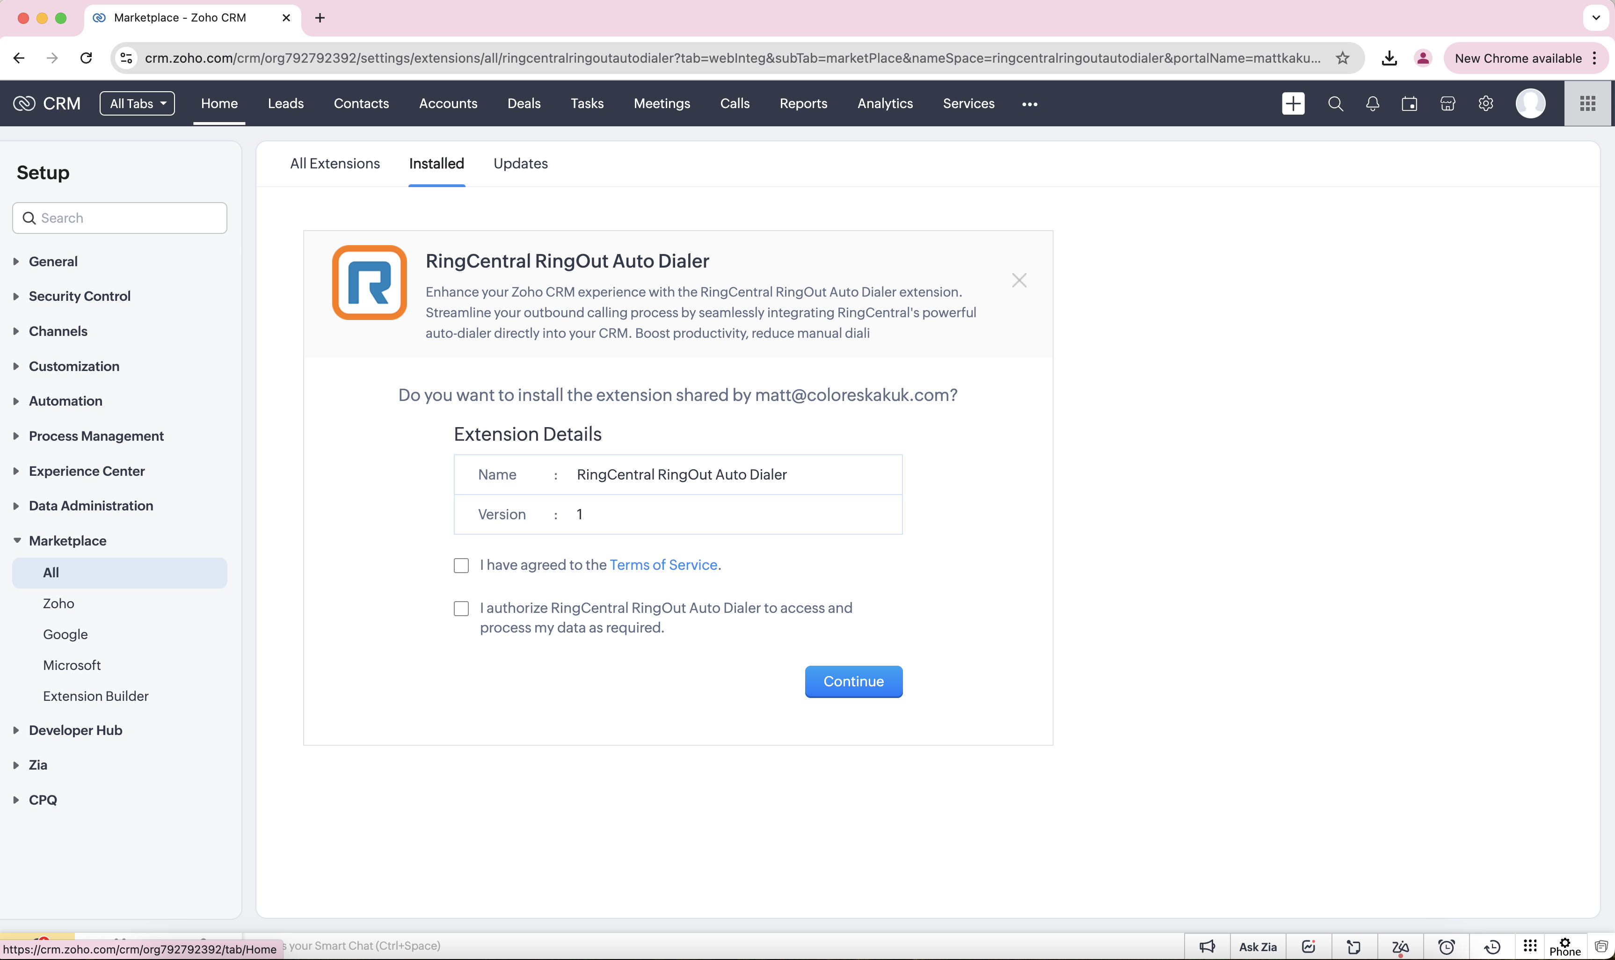
Task: Open the setup gear icon
Action: coord(1486,103)
